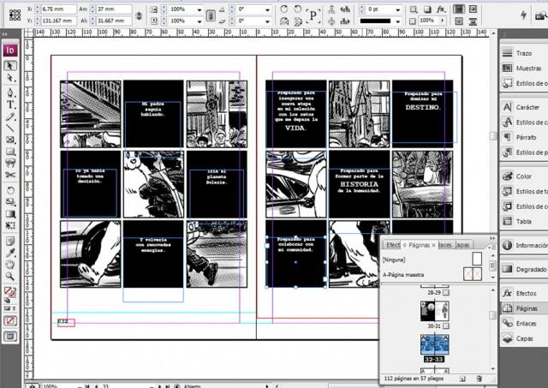Switch to the Capas tab in panel group
548x388 pixels.
coord(463,245)
